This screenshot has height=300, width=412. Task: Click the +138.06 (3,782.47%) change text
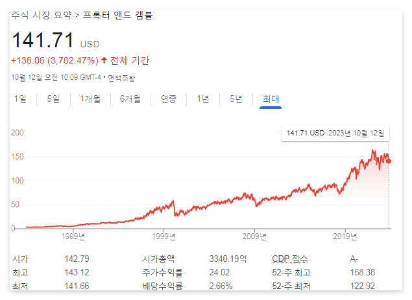55,61
